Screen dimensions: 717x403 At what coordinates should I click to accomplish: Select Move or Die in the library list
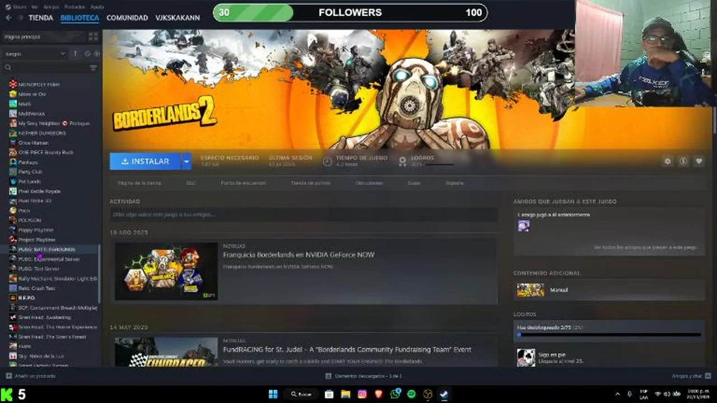pyautogui.click(x=32, y=94)
